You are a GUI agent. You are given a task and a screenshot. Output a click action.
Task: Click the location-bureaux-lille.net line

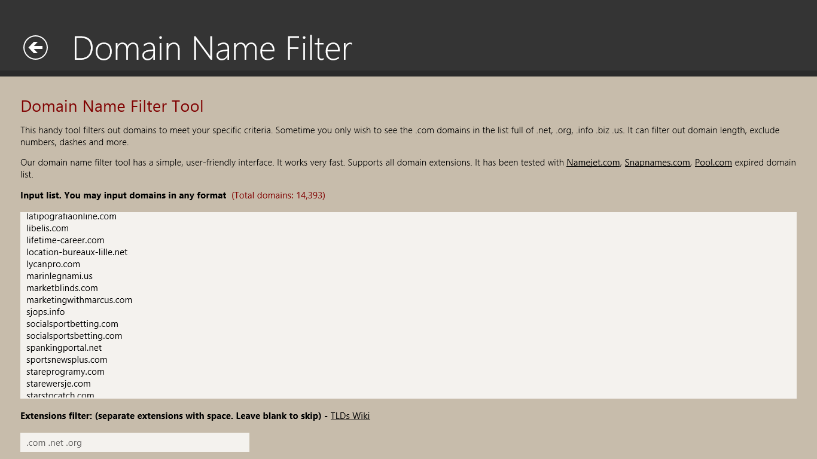coord(77,252)
